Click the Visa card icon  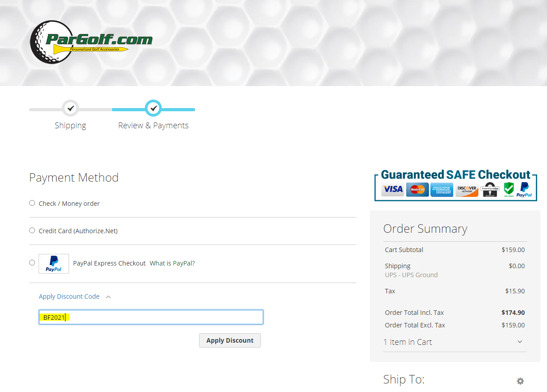point(392,190)
